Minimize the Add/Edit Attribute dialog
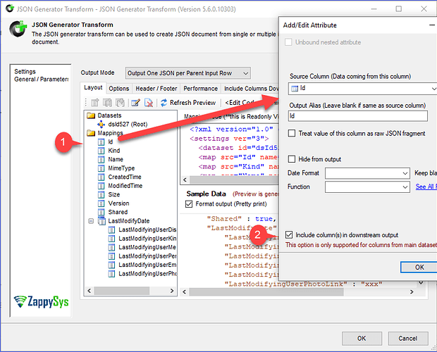 (432, 25)
